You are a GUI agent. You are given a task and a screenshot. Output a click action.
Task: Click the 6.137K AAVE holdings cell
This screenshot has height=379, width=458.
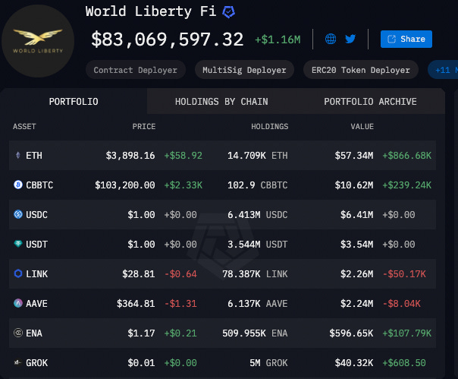point(258,304)
